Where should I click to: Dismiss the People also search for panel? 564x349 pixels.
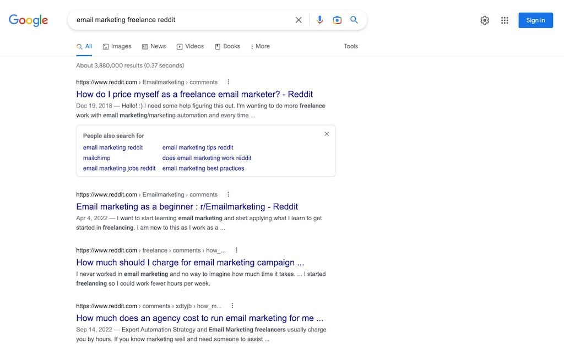point(327,133)
